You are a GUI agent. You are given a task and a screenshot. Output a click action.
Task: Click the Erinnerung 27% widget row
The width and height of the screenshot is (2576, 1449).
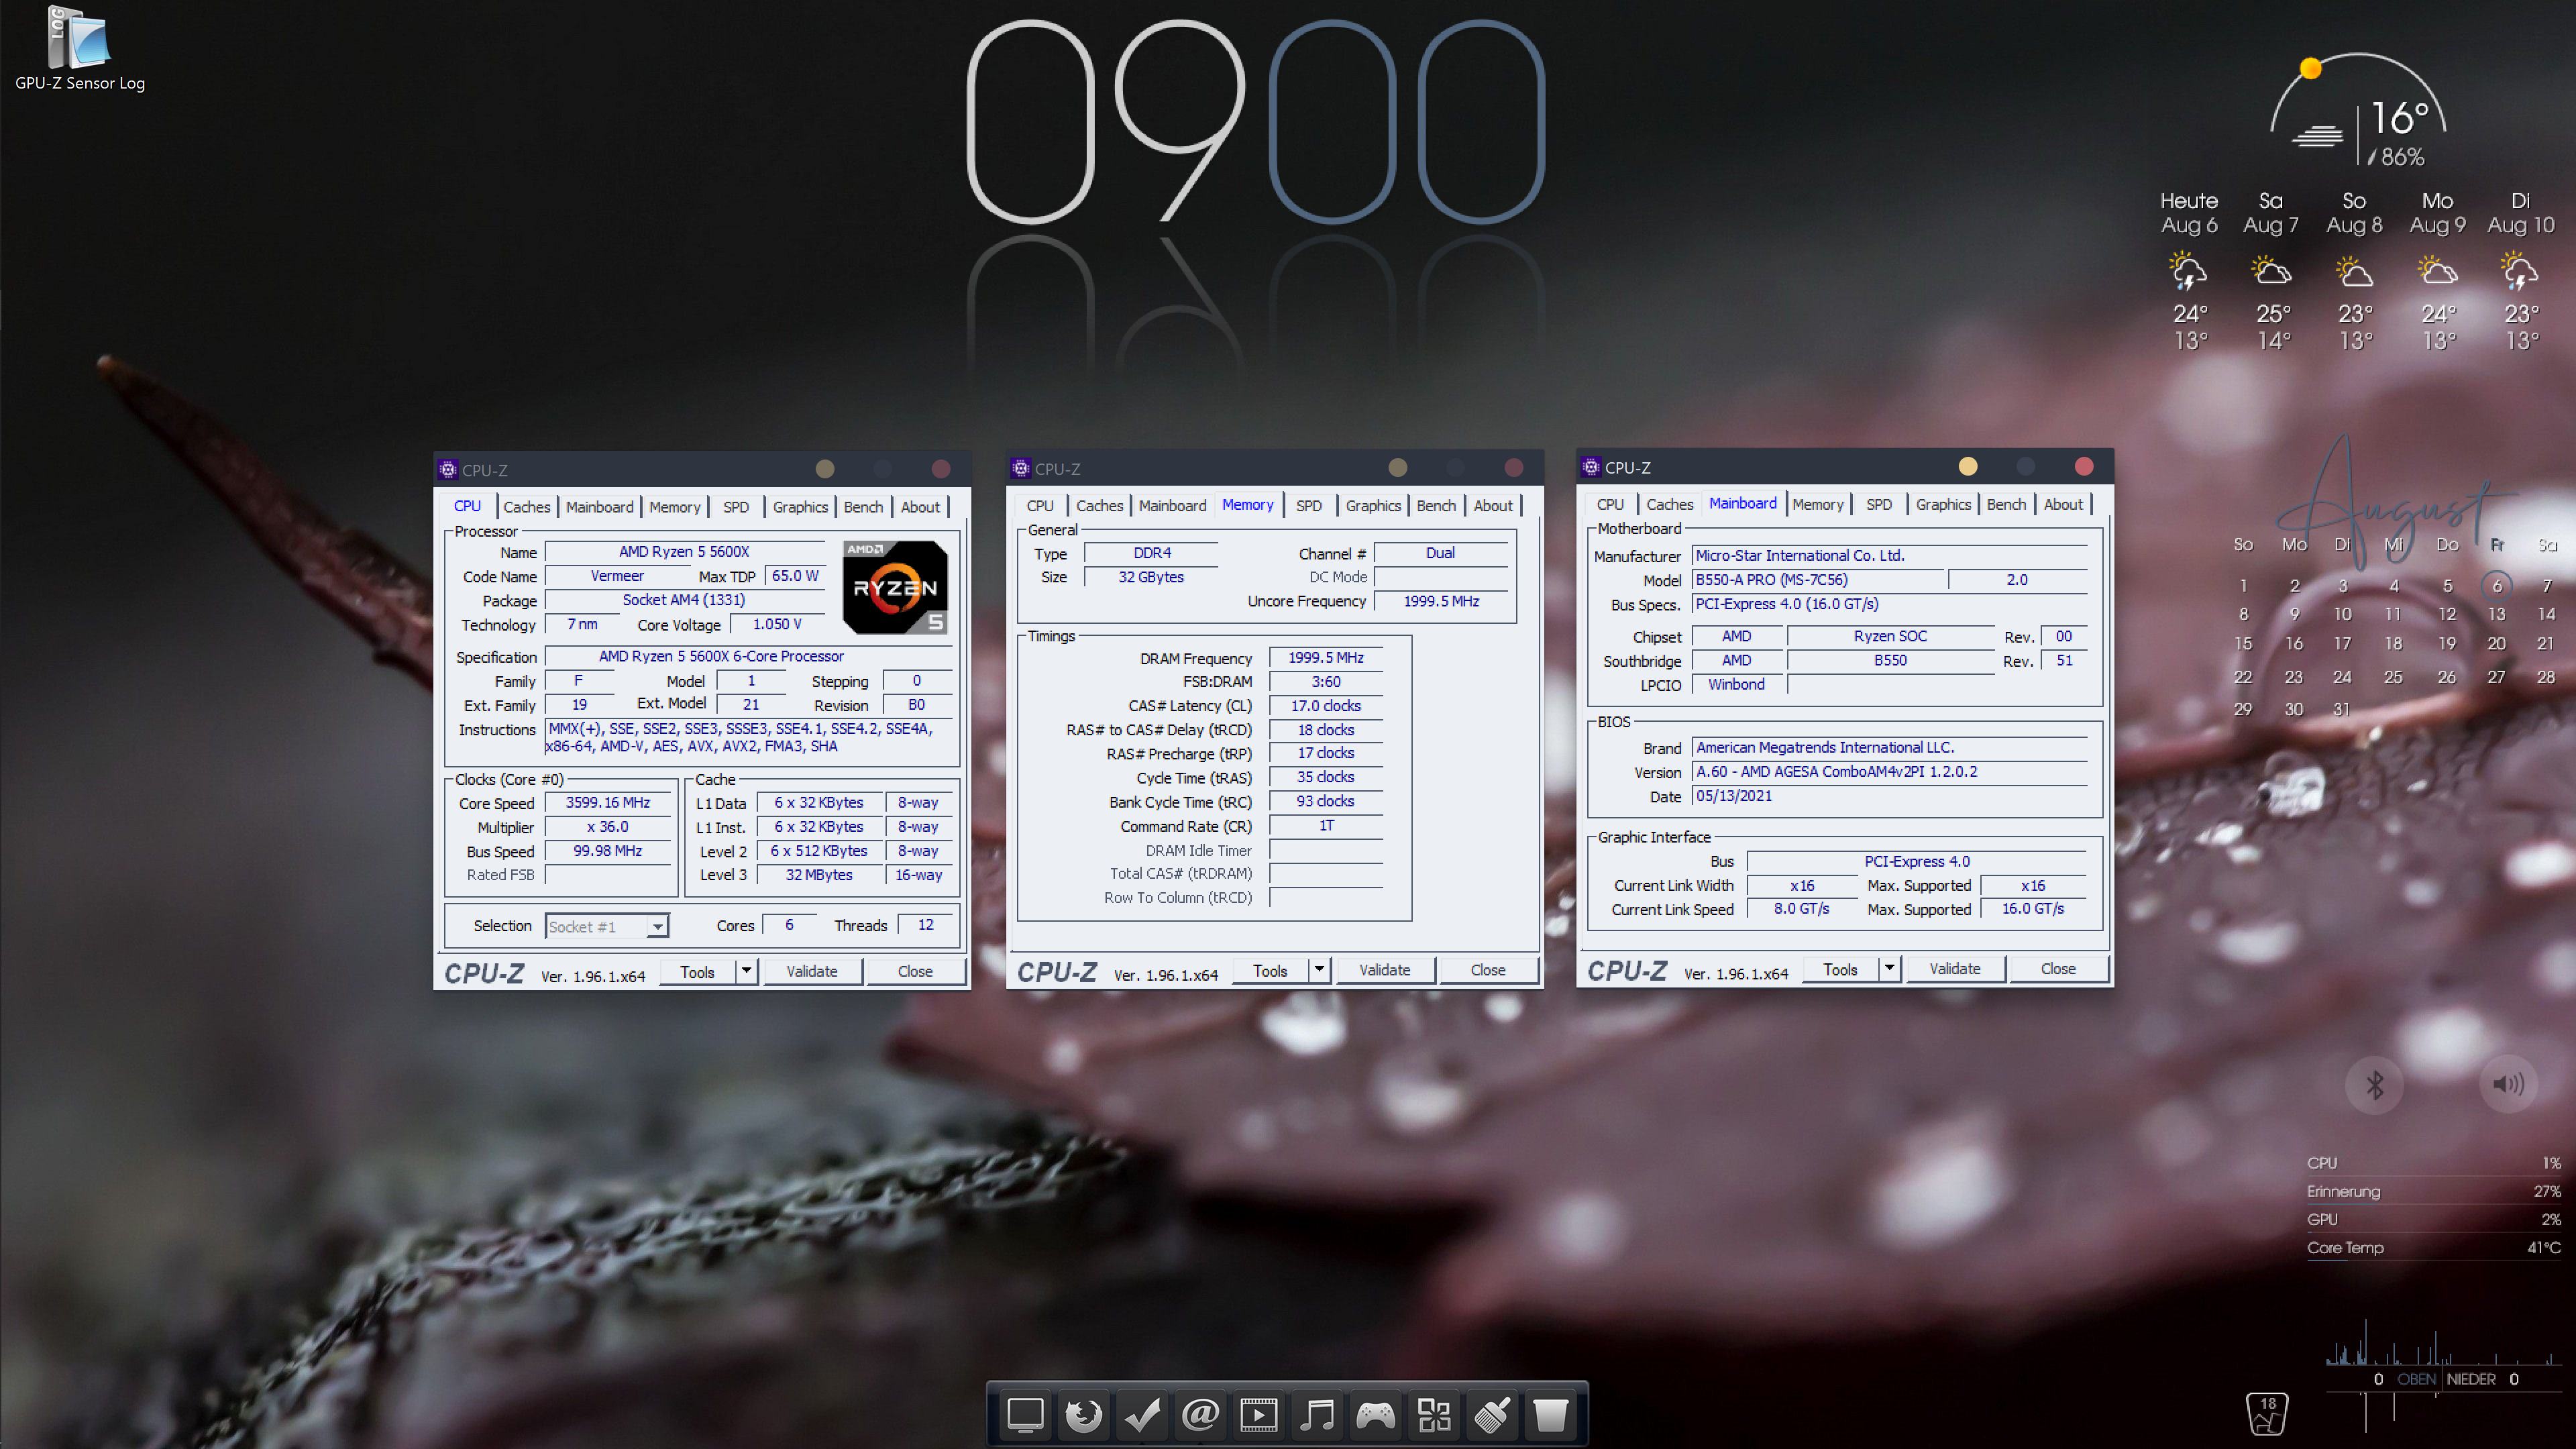point(2434,1192)
